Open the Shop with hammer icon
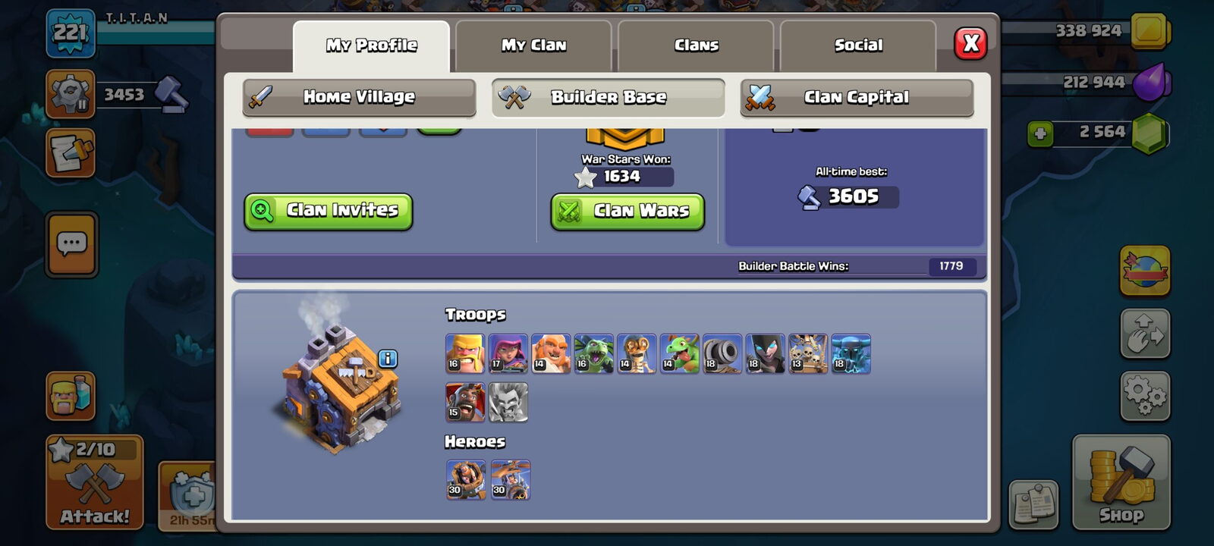This screenshot has height=546, width=1214. (1121, 482)
